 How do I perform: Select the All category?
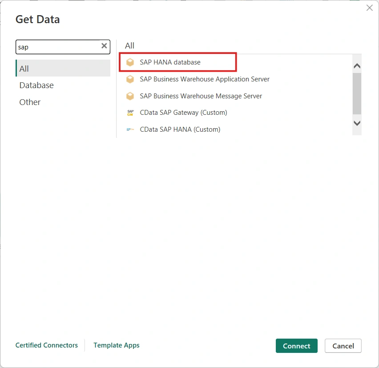[x=63, y=69]
